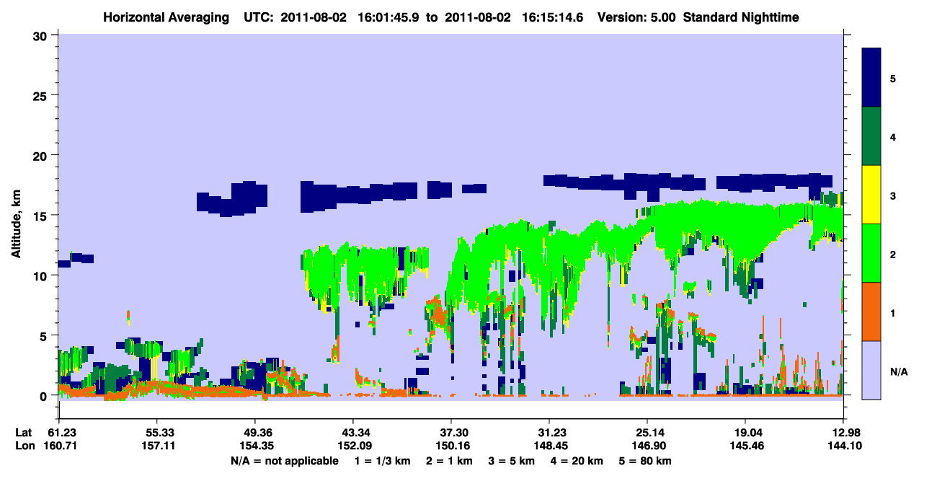The width and height of the screenshot is (937, 481).
Task: Click the bright green colorbar segment labeled 2
Action: coord(872,253)
